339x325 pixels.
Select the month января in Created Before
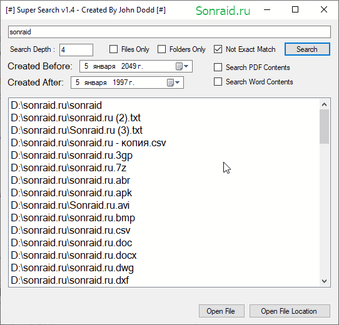(x=104, y=66)
